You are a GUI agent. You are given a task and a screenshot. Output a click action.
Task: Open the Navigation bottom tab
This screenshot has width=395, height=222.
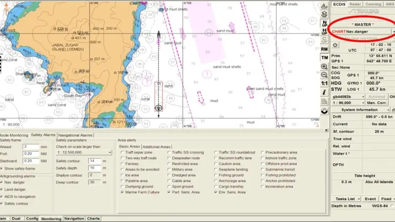(x=74, y=219)
